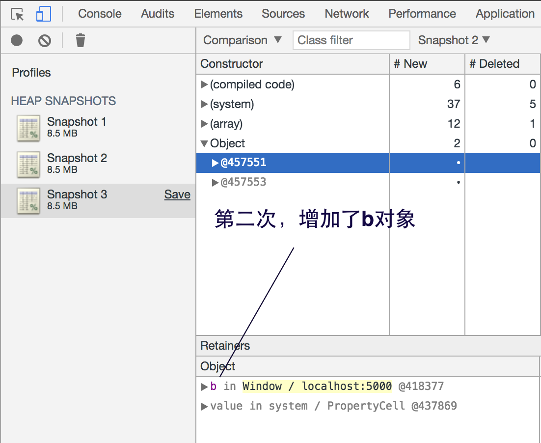Expand the (system) constructor row
Viewport: 541px width, 443px height.
tap(204, 104)
